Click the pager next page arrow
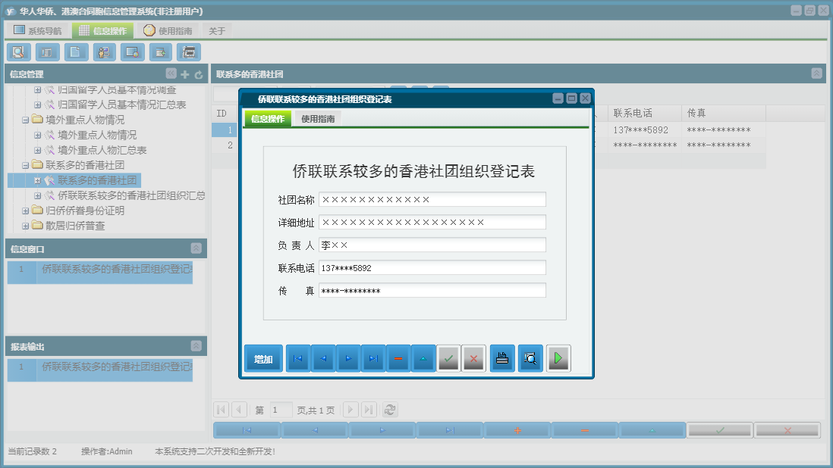Screen dimensions: 833x468 pyautogui.click(x=350, y=410)
